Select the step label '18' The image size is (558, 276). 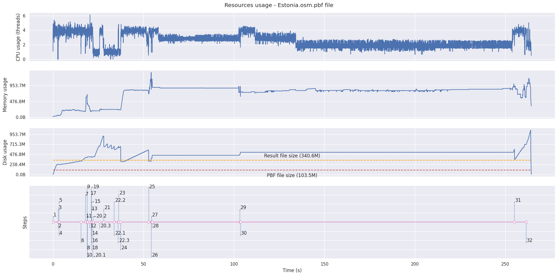[95, 248]
